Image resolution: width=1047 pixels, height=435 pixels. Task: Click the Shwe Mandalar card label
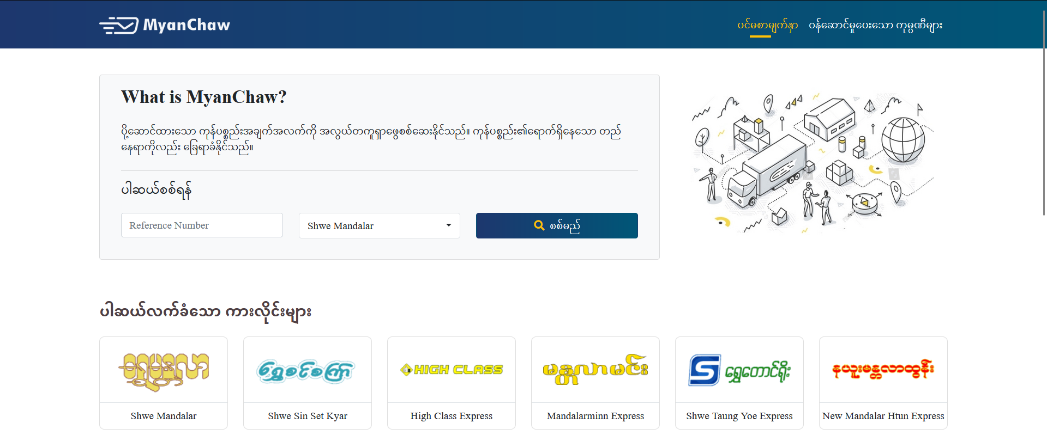tap(164, 416)
